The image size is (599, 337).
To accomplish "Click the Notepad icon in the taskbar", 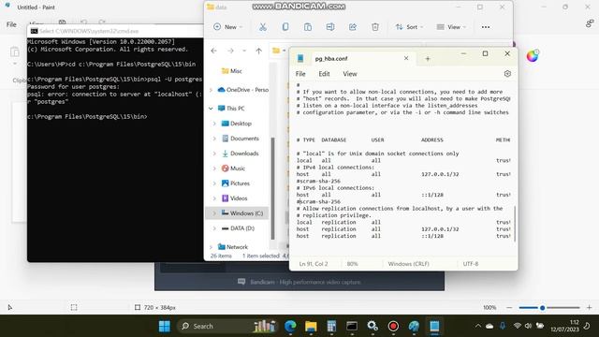I will click(x=434, y=327).
